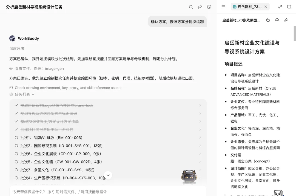
Task: Click the message input field 今天帮你做些什么
Action: 108,192
